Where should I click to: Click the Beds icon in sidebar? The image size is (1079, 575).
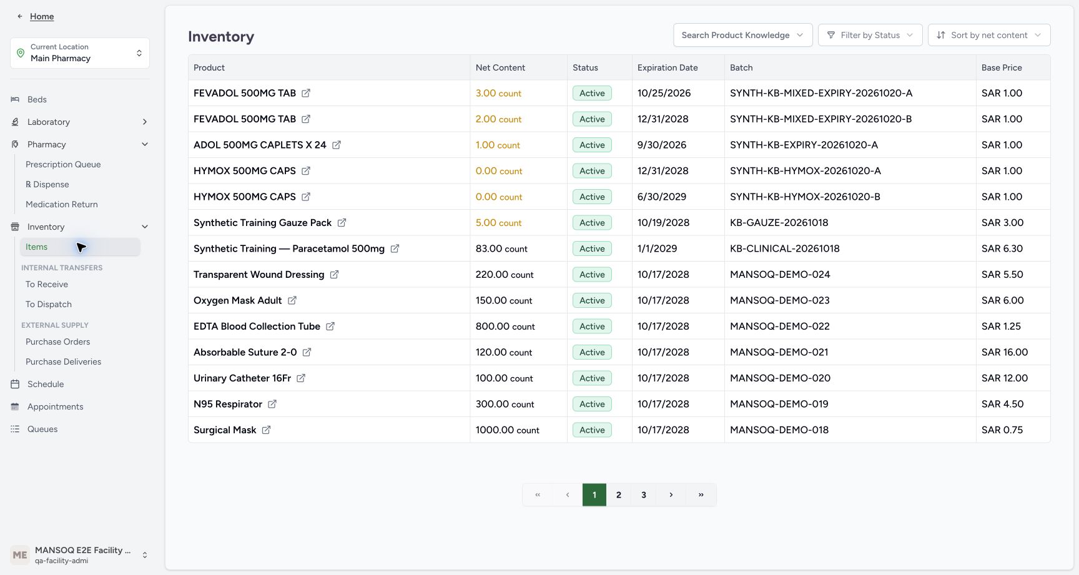(x=15, y=99)
